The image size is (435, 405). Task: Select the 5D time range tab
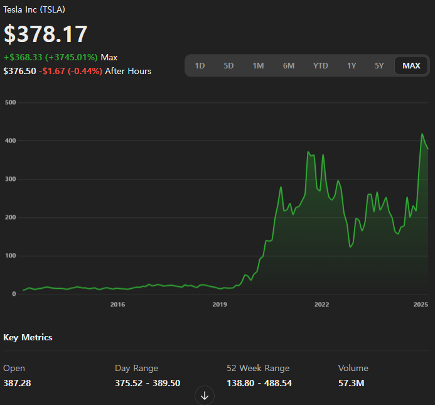coord(228,66)
